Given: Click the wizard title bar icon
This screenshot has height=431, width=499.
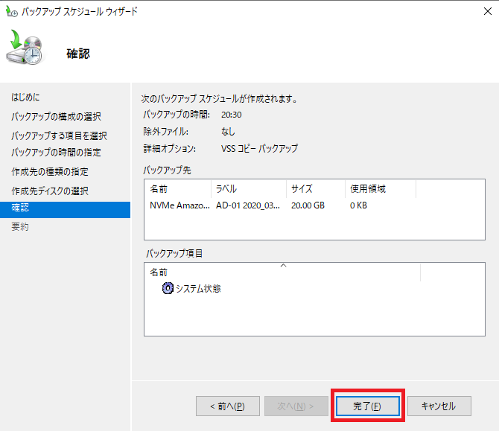Looking at the screenshot, I should 10,12.
